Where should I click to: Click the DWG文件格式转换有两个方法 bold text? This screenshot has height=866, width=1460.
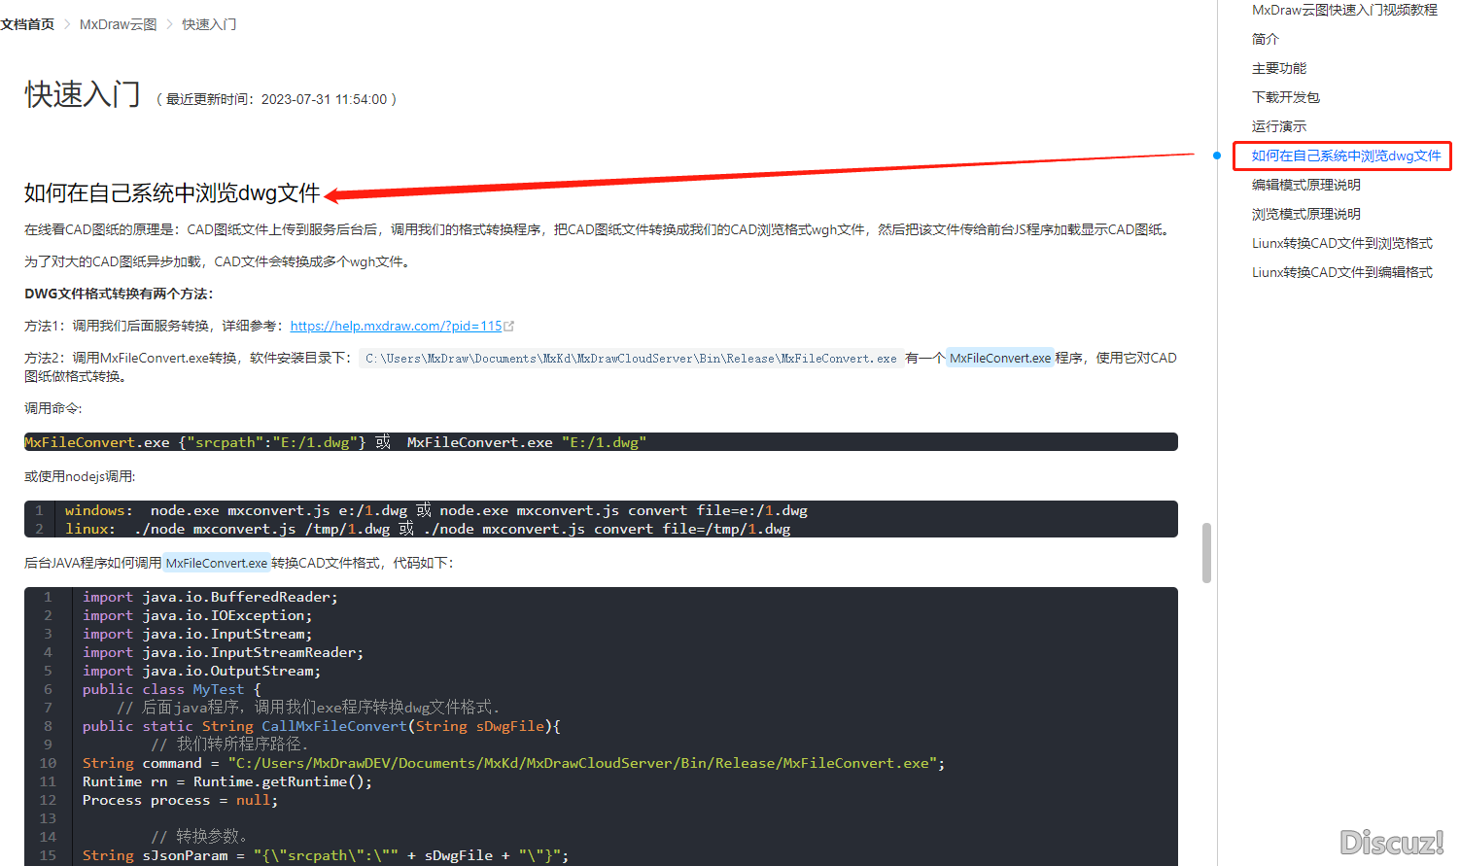tap(119, 294)
